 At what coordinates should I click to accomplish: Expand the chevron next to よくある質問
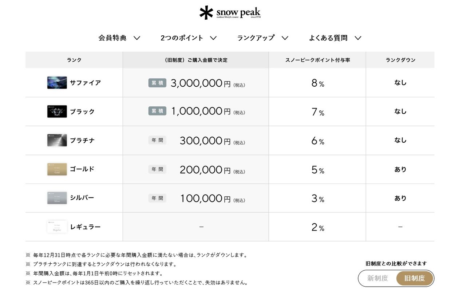358,38
